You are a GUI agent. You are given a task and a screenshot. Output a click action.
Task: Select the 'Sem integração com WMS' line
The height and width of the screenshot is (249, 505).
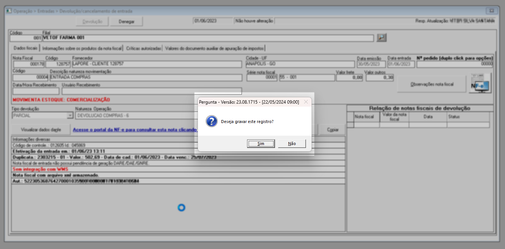[178, 169]
